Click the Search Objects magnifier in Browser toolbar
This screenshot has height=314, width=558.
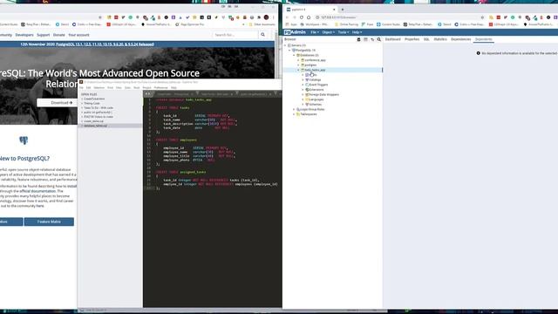click(x=379, y=39)
